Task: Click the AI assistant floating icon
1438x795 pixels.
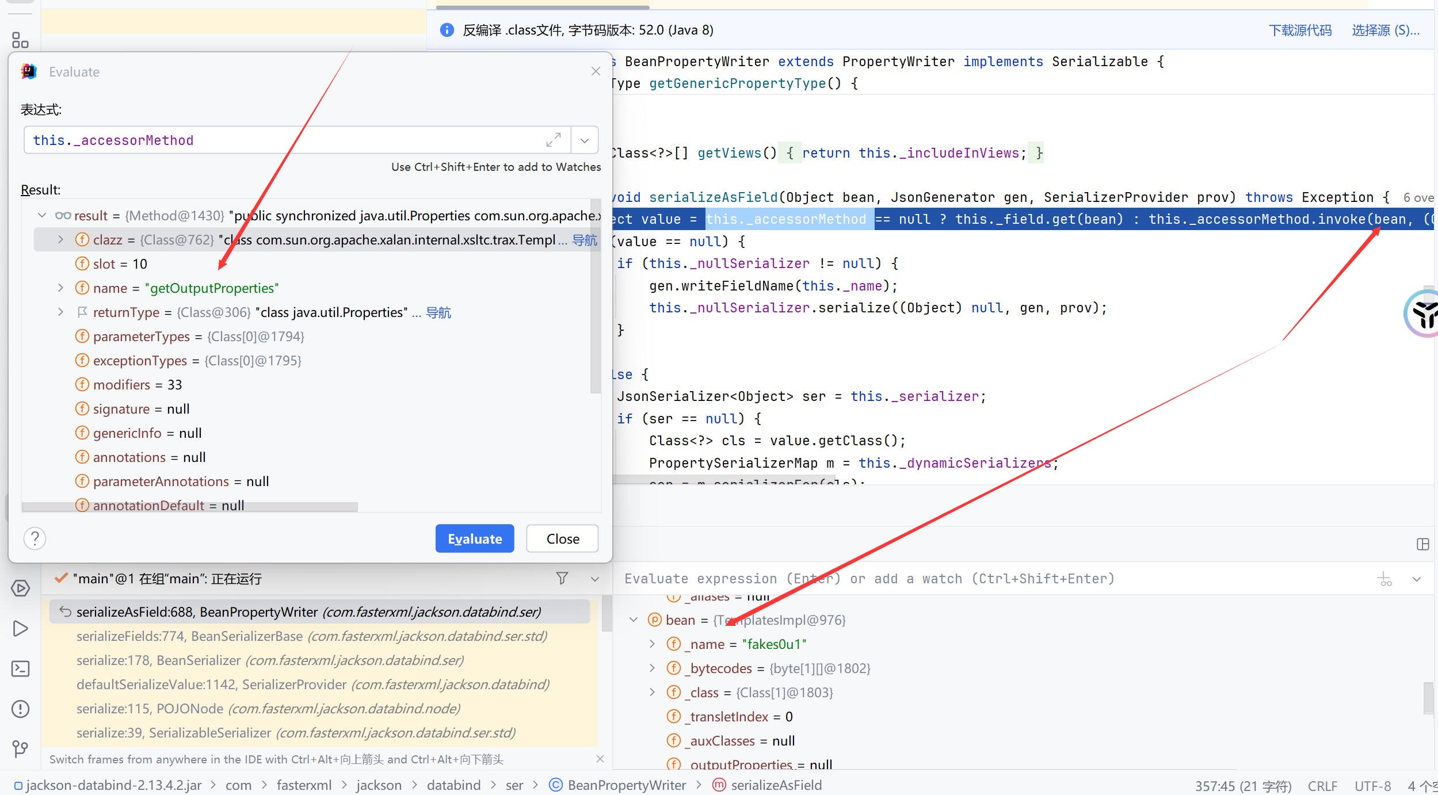Action: tap(1424, 314)
